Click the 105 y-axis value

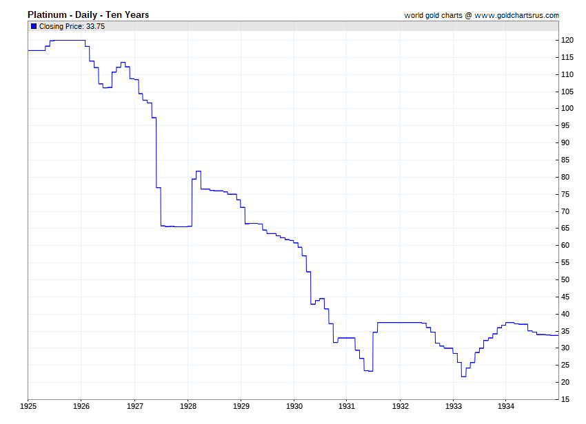click(x=567, y=92)
